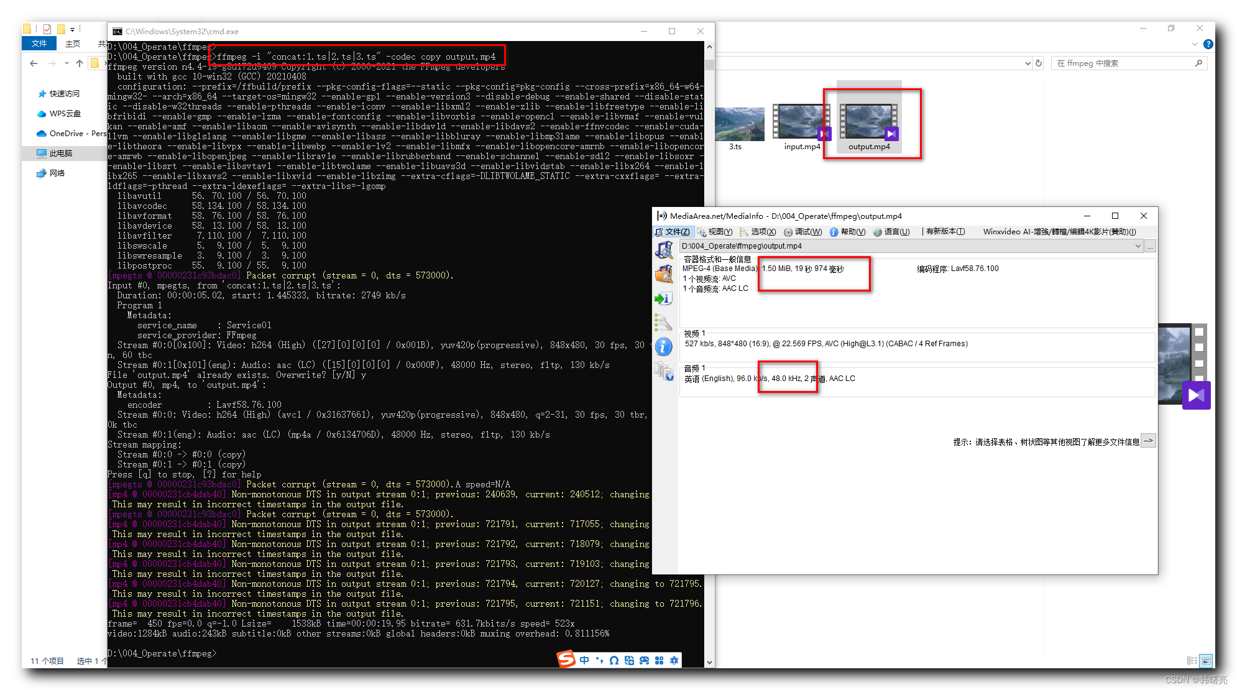Switch Explorer to details list view
This screenshot has width=1237, height=690.
[x=1192, y=661]
